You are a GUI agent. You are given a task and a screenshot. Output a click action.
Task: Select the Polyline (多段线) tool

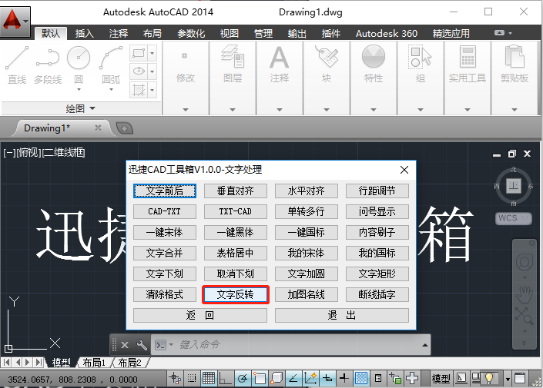coord(48,65)
